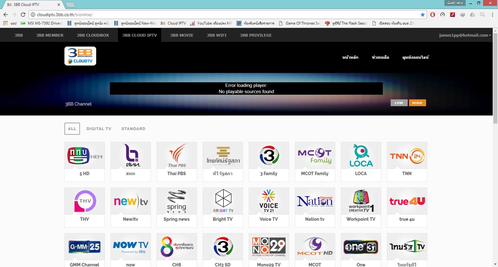Open the ดูหนังออนไลน์ link in header
Image resolution: width=498 pixels, height=267 pixels.
coord(416,57)
